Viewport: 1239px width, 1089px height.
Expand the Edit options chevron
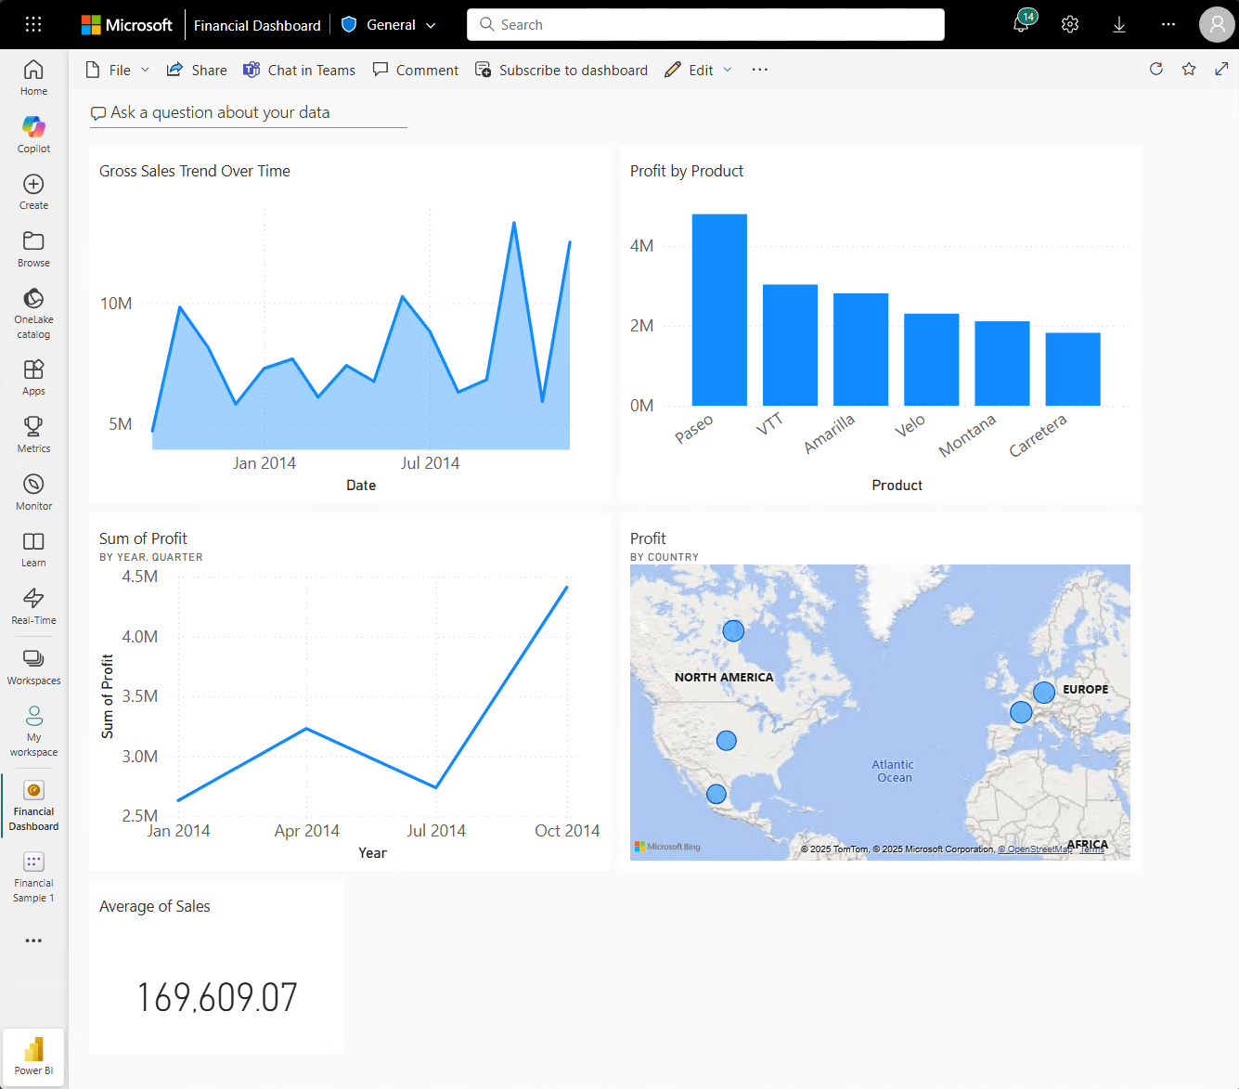tap(728, 69)
